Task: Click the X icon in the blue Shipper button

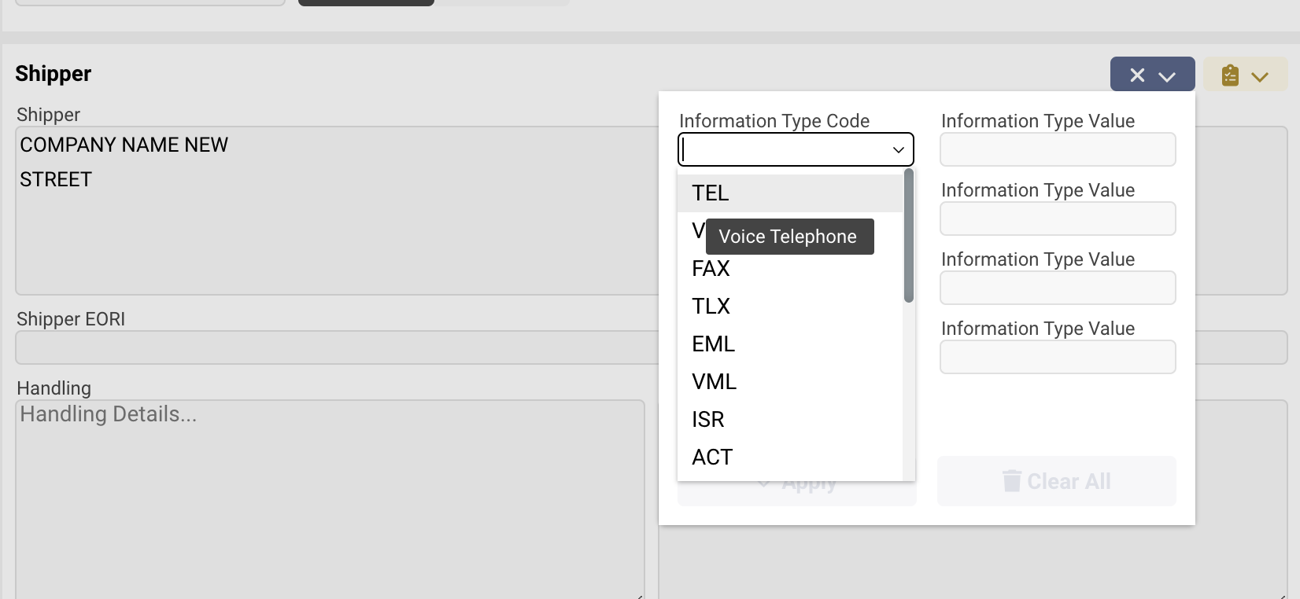Action: (x=1136, y=75)
